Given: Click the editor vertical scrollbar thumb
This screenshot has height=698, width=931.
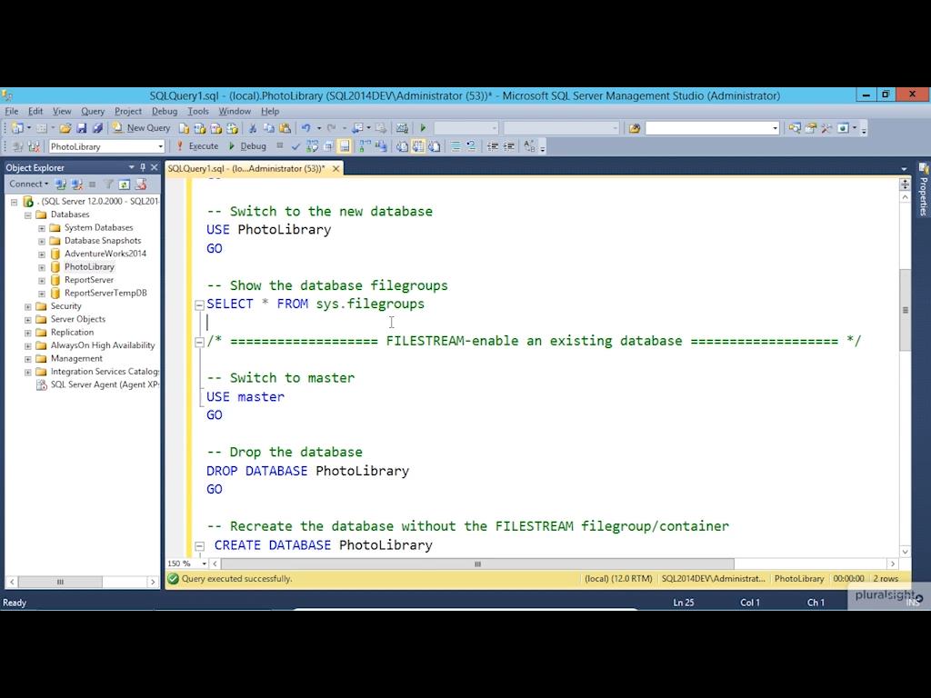Looking at the screenshot, I should [905, 310].
